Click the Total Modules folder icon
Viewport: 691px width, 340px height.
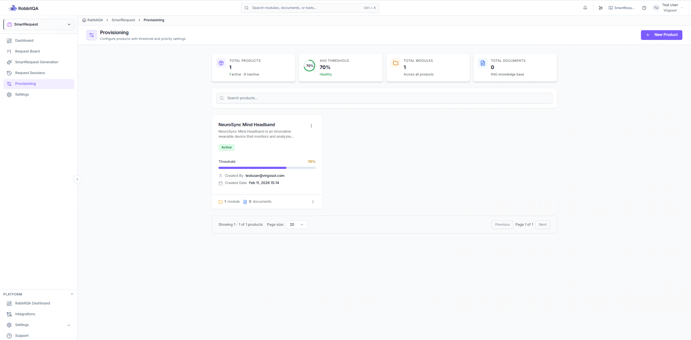click(396, 63)
